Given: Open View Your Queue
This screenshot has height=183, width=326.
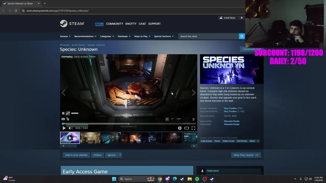Looking at the screenshot, I should (x=246, y=155).
